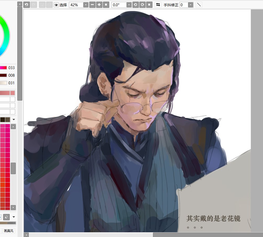Click the 手抖修正 stabilizer label
The image size is (263, 237).
click(x=171, y=5)
